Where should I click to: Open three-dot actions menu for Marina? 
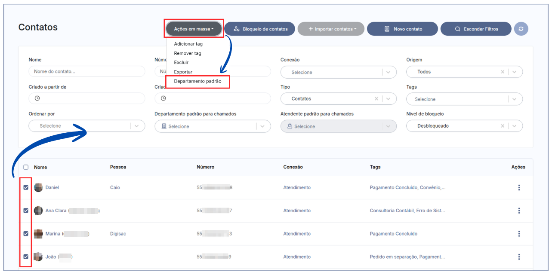click(x=519, y=234)
